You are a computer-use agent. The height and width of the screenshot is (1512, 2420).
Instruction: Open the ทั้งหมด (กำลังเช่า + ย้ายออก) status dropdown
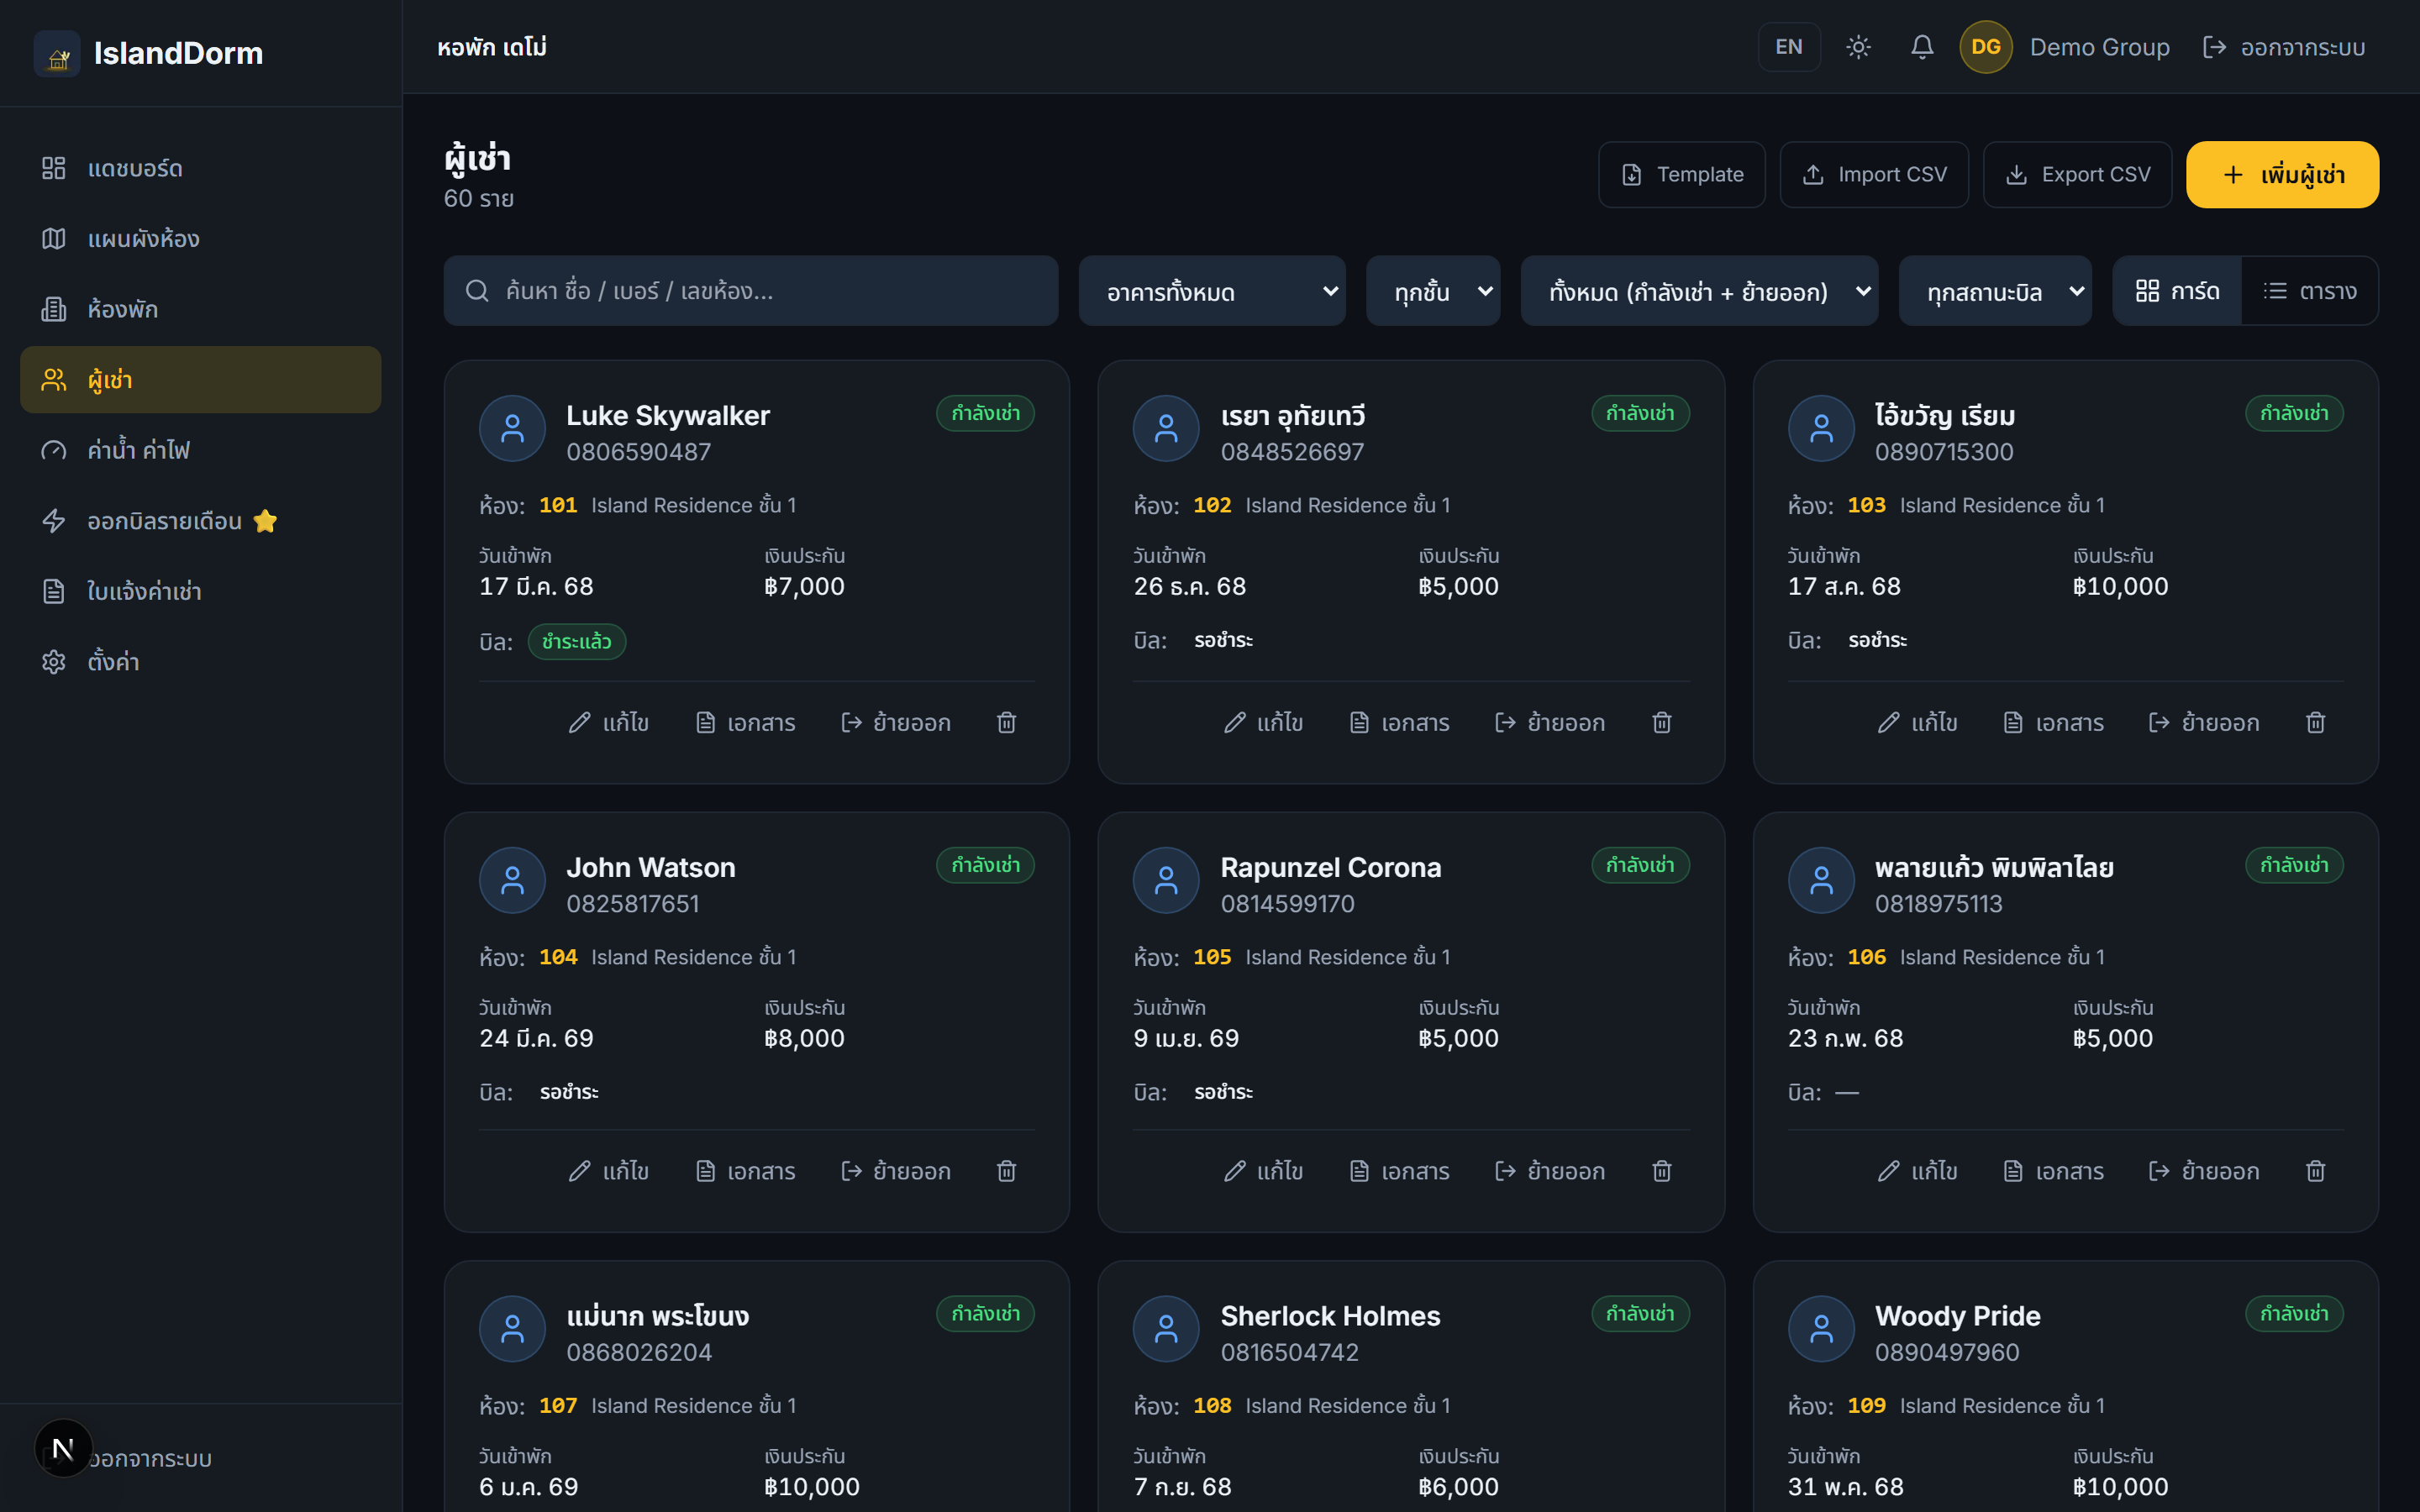click(1699, 291)
